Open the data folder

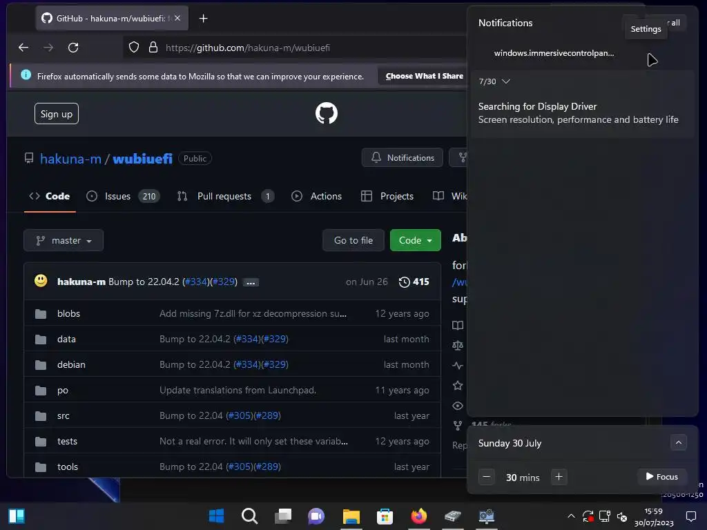coord(66,339)
